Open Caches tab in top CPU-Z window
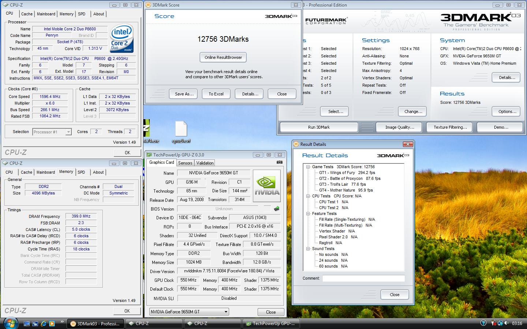 coord(27,14)
